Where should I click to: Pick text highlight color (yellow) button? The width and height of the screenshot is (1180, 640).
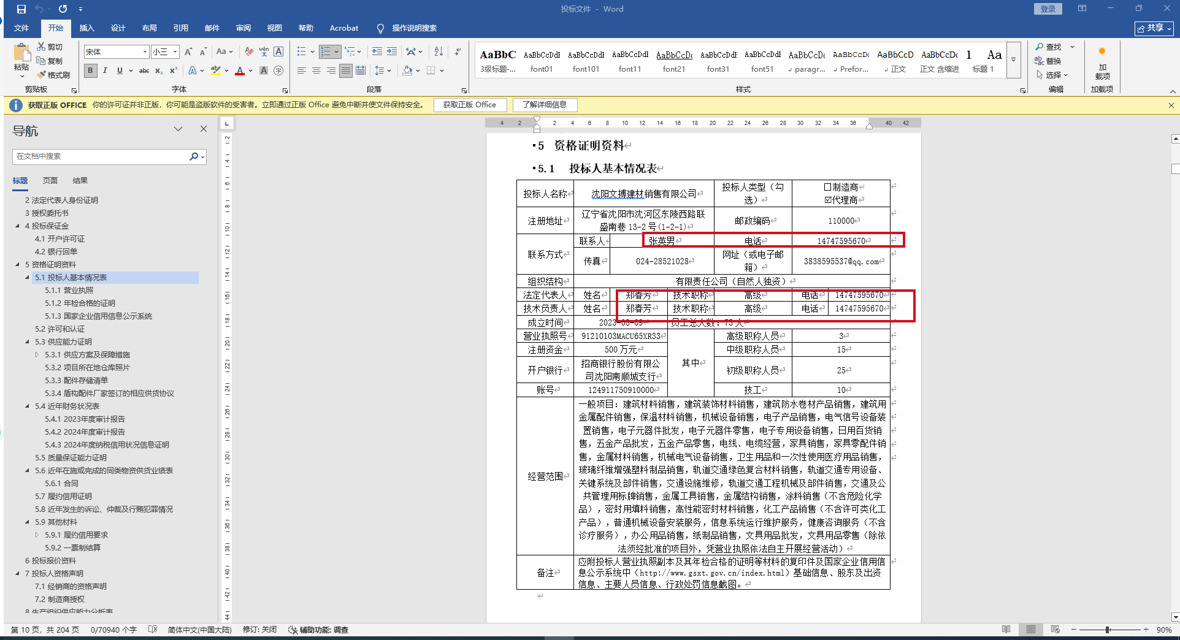216,70
